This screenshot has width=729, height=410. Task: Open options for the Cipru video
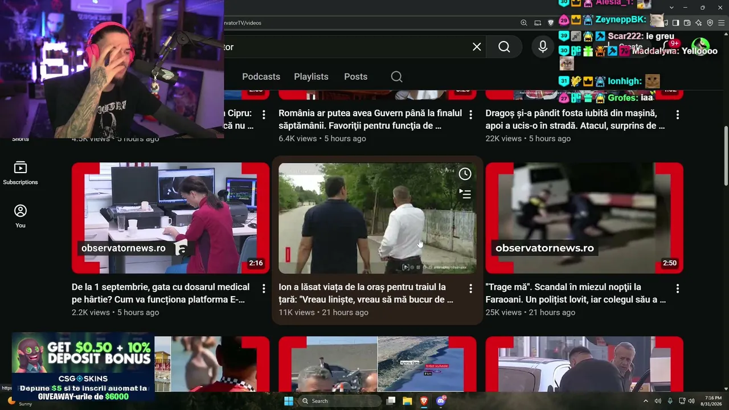click(264, 114)
